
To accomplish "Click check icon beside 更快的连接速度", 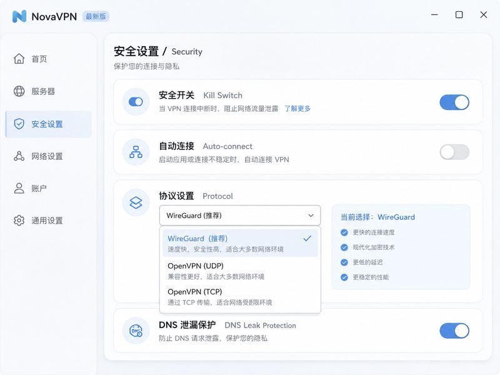I will tap(344, 232).
